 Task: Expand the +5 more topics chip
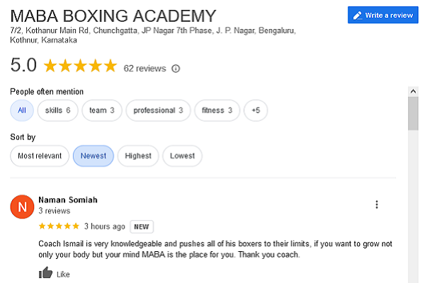[x=256, y=110]
